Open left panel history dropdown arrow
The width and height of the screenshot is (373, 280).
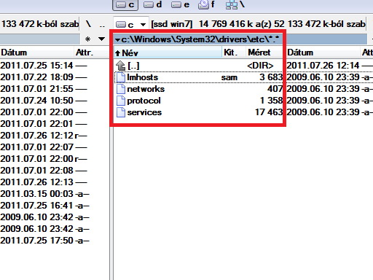(101, 39)
